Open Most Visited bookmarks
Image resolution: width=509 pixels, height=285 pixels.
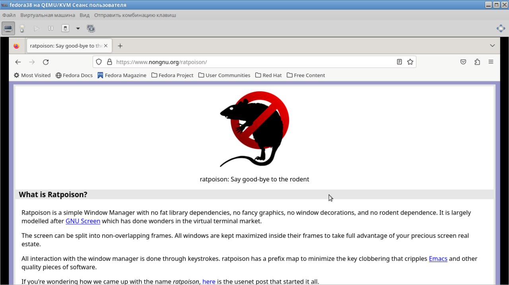[x=32, y=75]
